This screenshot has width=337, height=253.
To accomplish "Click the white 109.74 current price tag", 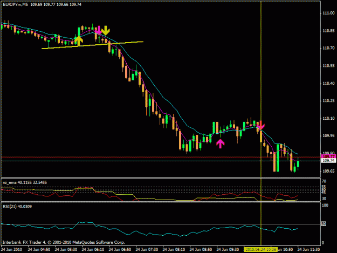I will click(328, 161).
